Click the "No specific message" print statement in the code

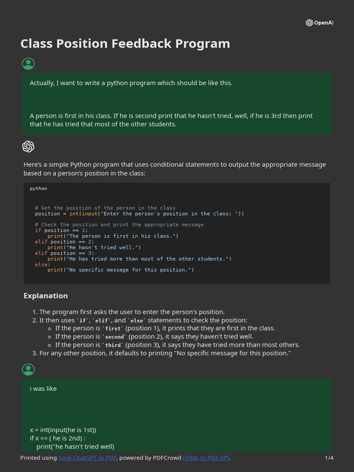tap(121, 270)
